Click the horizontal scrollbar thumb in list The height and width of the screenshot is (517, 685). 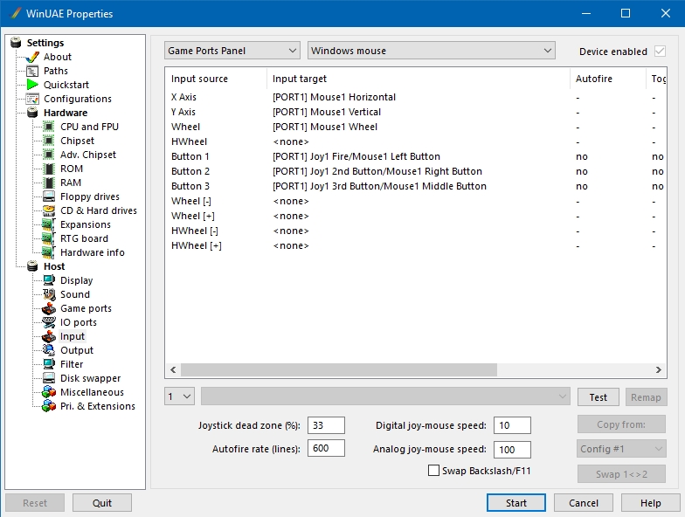coord(339,370)
